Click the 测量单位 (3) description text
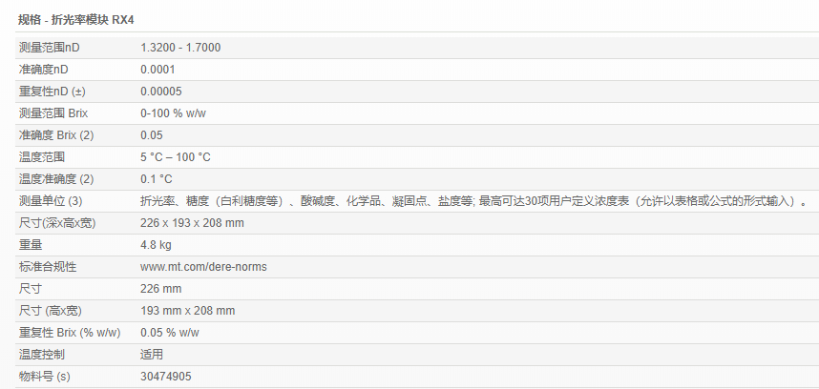Screen dimensions: 819x389 point(473,201)
